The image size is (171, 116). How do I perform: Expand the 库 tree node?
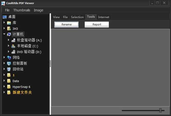pyautogui.click(x=4, y=22)
